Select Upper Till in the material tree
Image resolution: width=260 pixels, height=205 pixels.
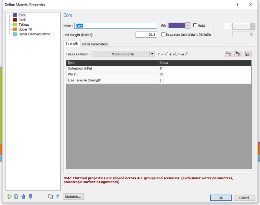(25, 29)
